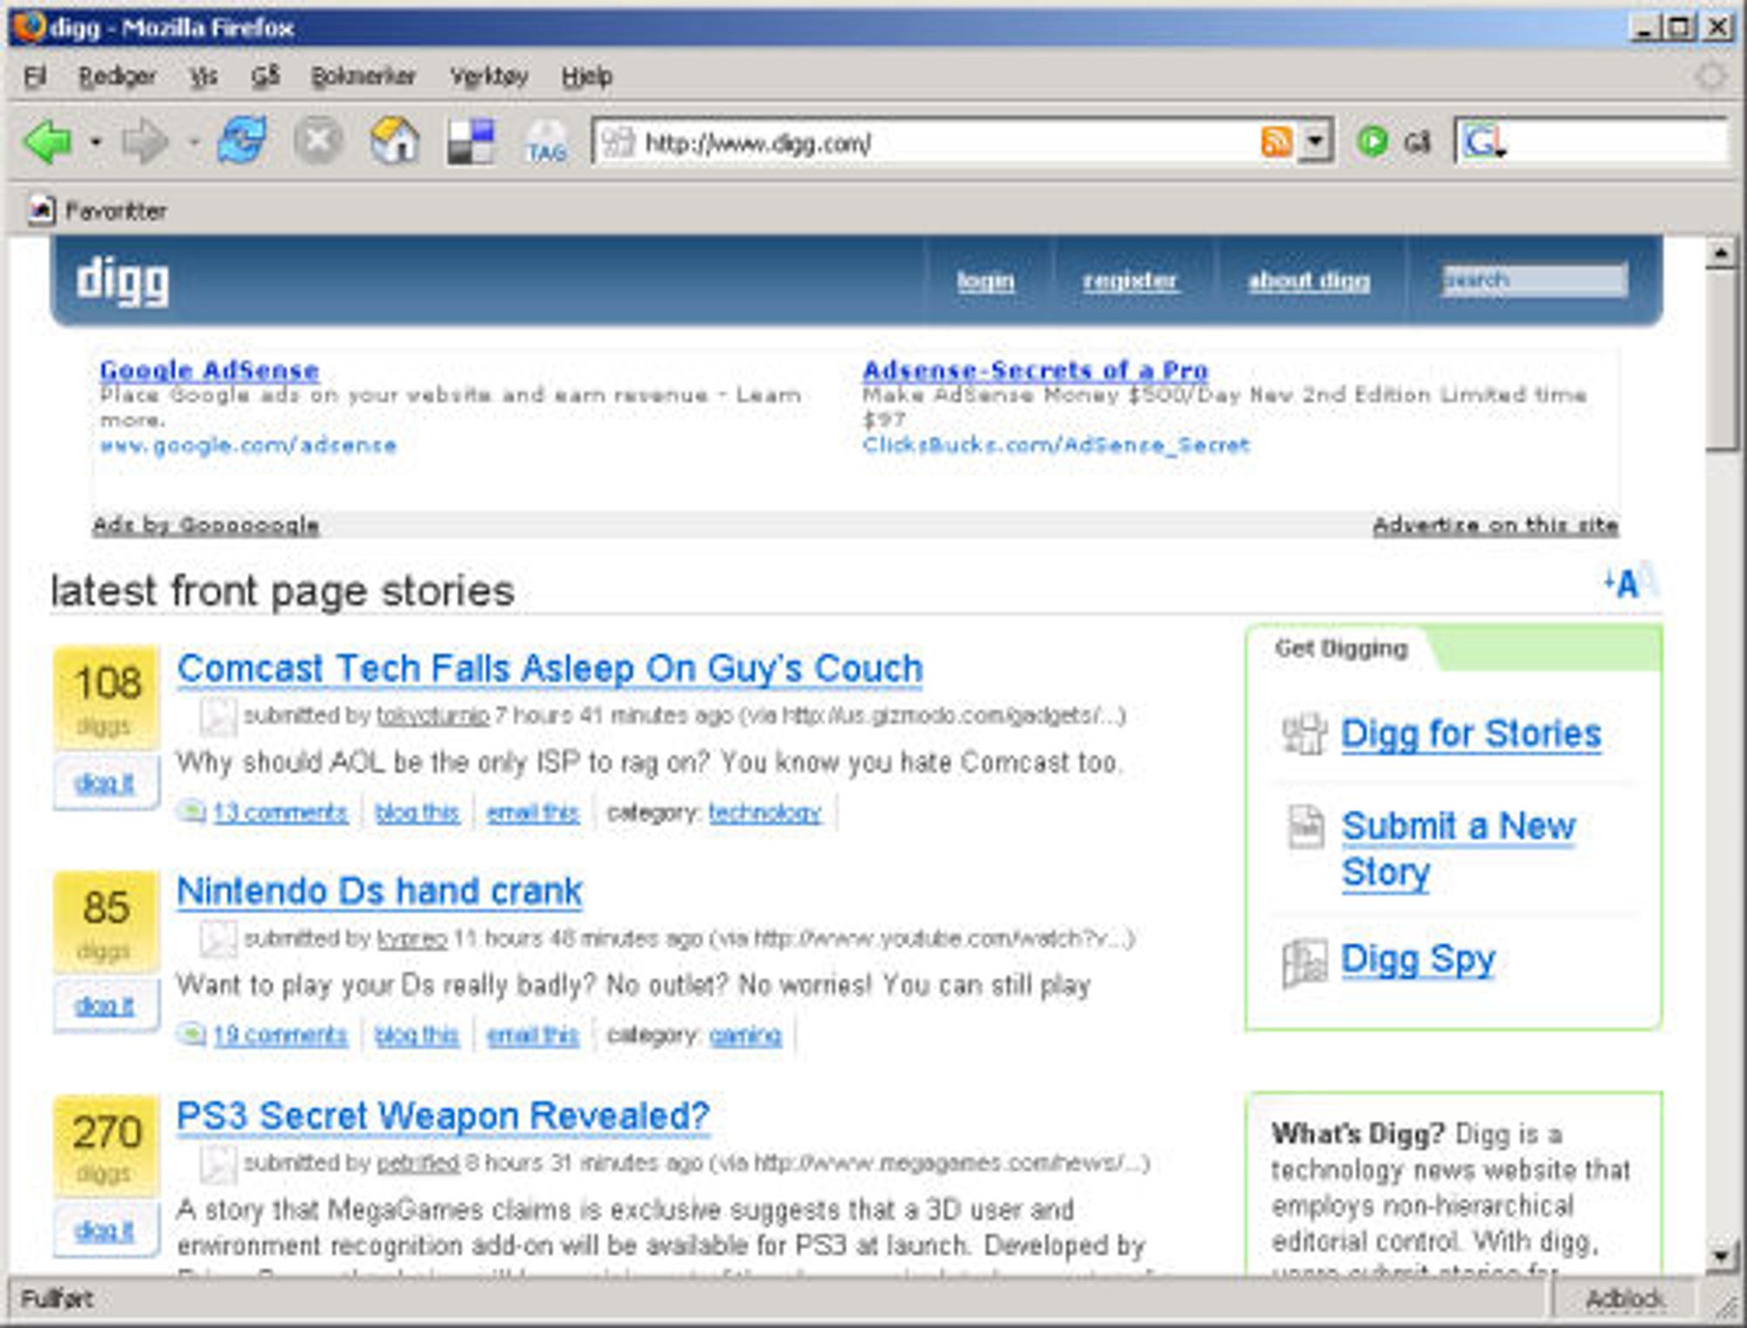Image resolution: width=1747 pixels, height=1328 pixels.
Task: Click the page favicon in address bar
Action: pos(618,142)
